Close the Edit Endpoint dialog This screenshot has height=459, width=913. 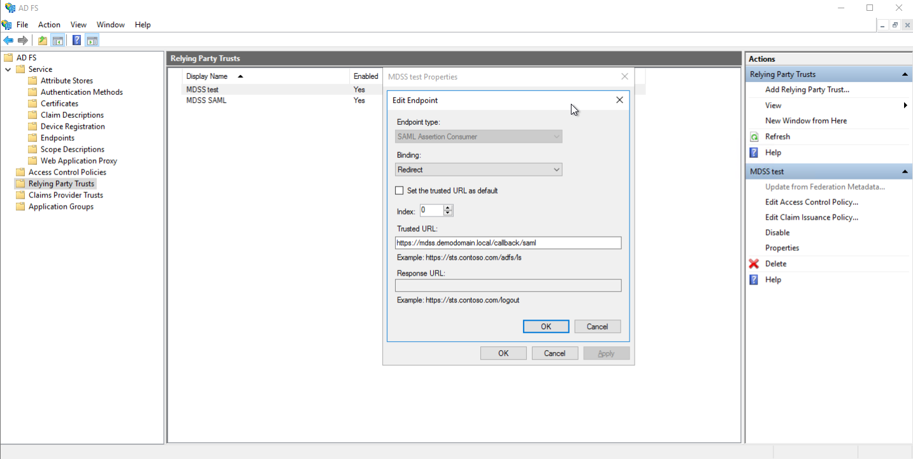click(x=619, y=100)
